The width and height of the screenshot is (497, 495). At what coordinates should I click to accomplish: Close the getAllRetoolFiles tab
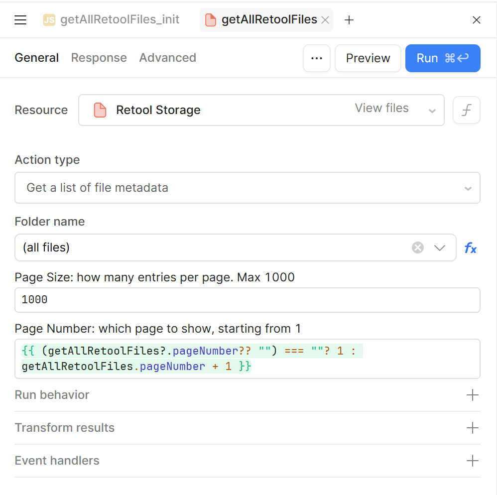(x=325, y=20)
